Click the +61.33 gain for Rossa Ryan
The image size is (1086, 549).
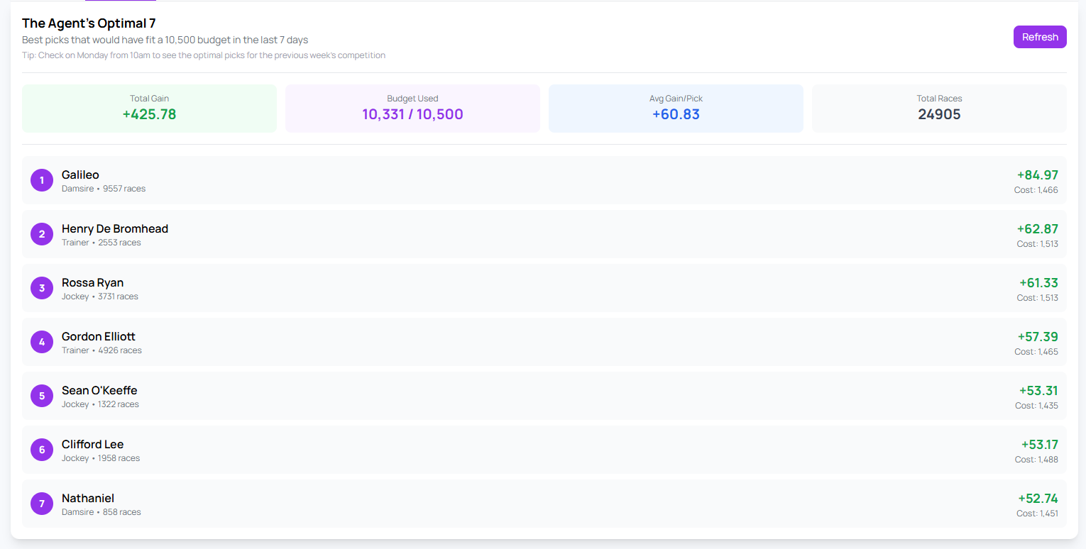coord(1038,282)
